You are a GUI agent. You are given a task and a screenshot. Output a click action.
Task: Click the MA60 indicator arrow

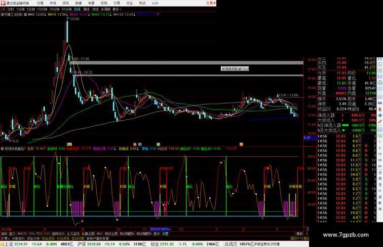[x=111, y=15]
